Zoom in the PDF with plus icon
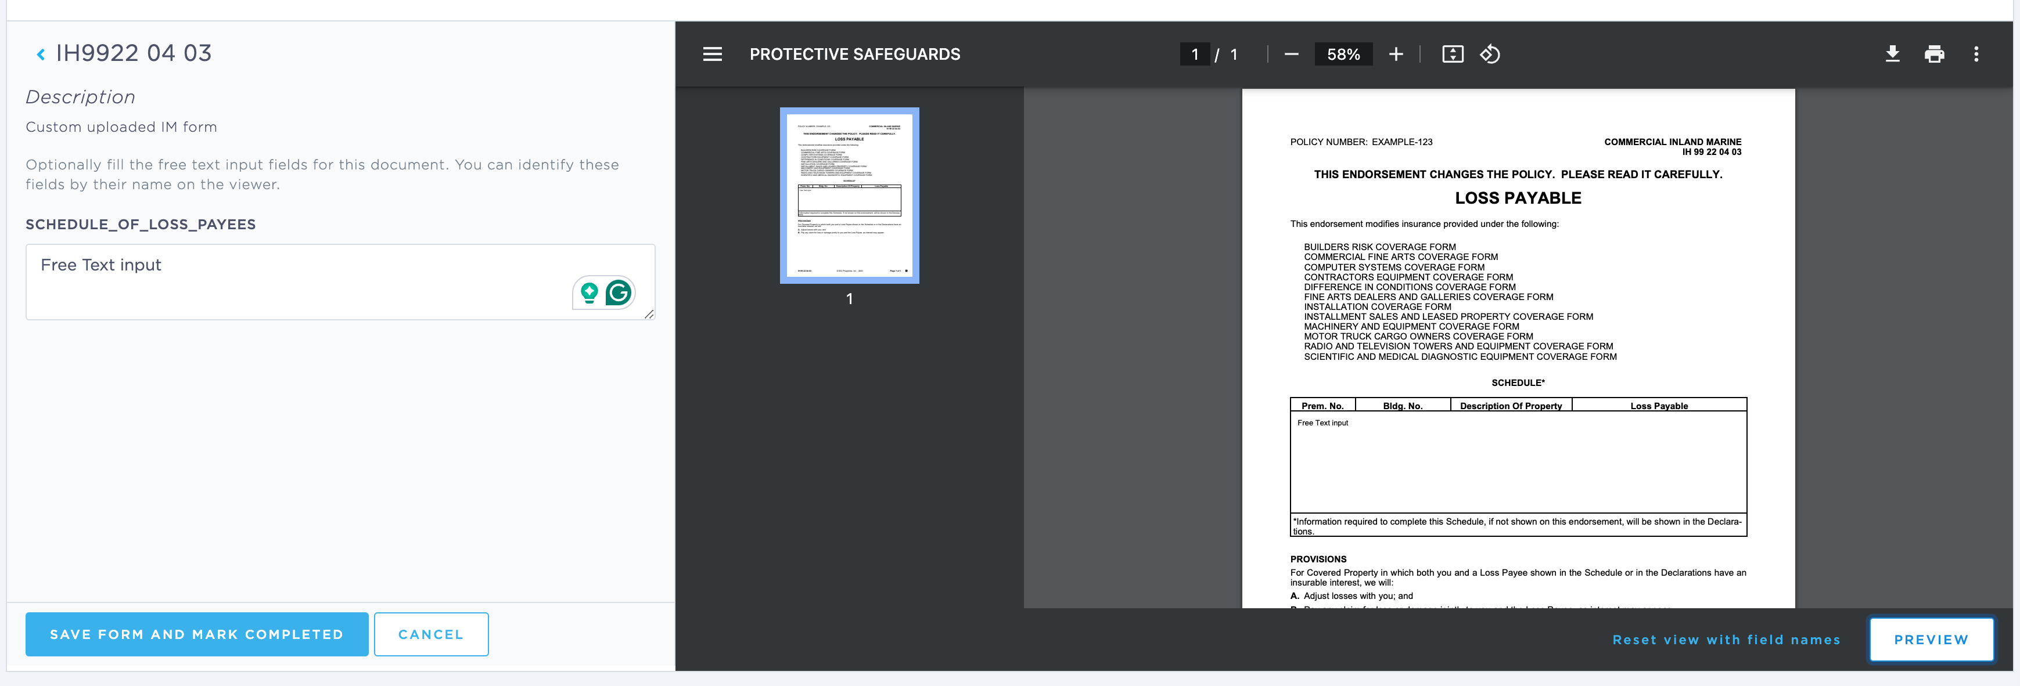This screenshot has width=2020, height=686. [x=1396, y=54]
